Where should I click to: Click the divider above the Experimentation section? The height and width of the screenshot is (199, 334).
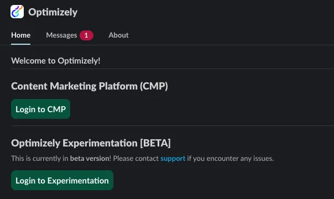coord(173,125)
